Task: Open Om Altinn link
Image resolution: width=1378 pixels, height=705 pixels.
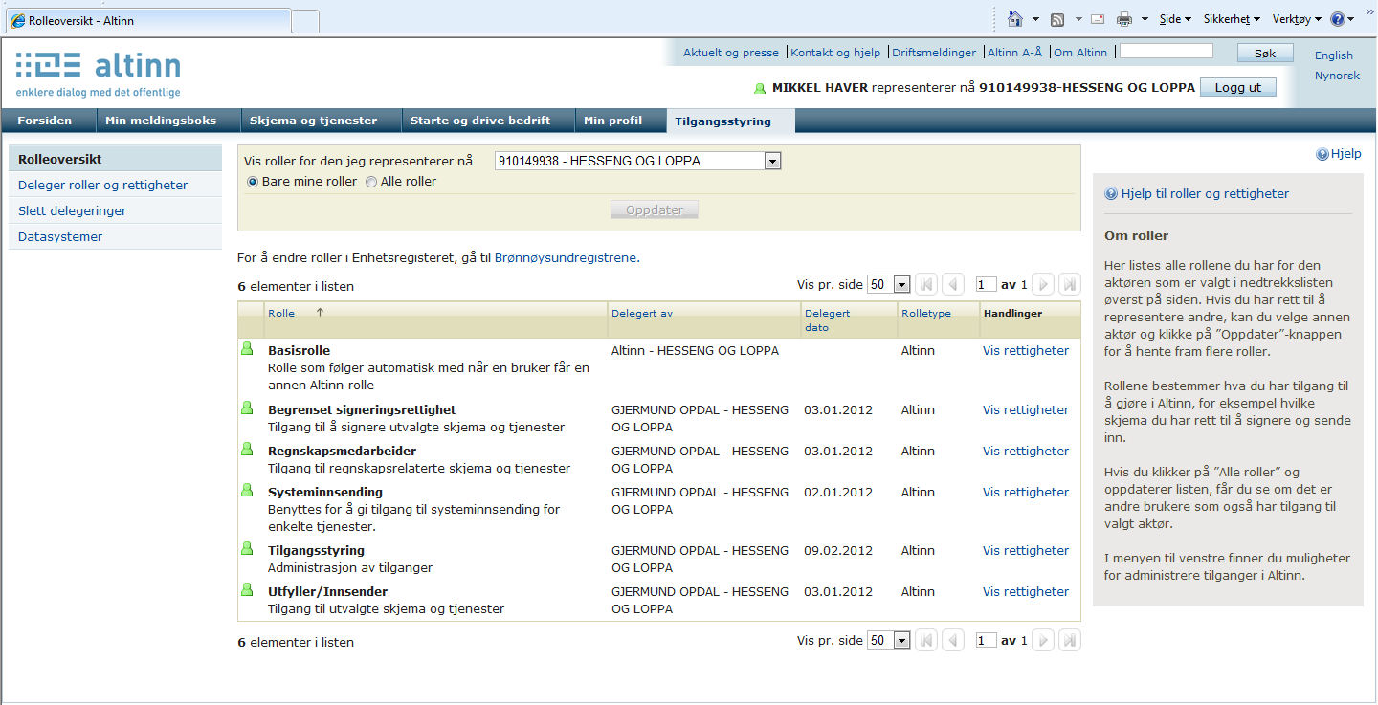Action: click(x=1080, y=53)
